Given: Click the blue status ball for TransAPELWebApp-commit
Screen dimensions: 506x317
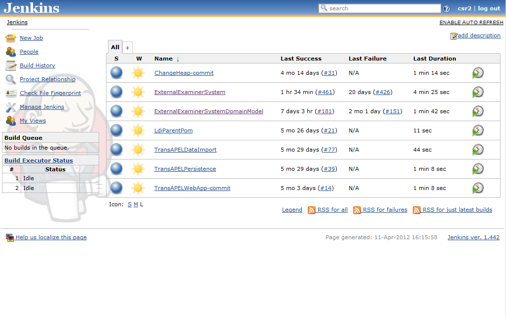Looking at the screenshot, I should click(x=116, y=188).
